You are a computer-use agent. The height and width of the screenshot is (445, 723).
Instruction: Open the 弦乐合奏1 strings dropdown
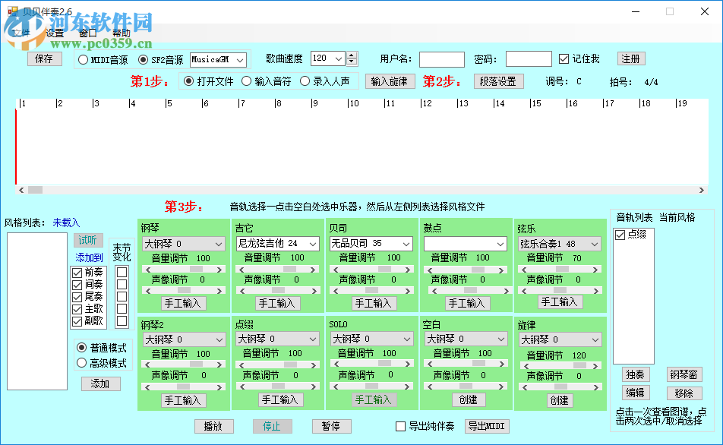point(595,243)
